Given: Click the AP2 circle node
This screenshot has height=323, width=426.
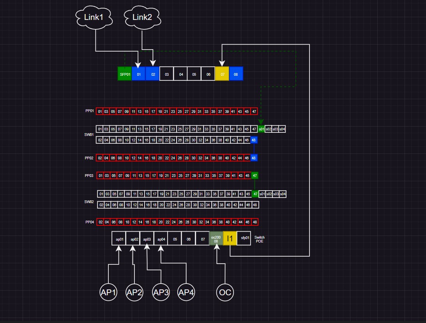Looking at the screenshot, I should tap(134, 292).
